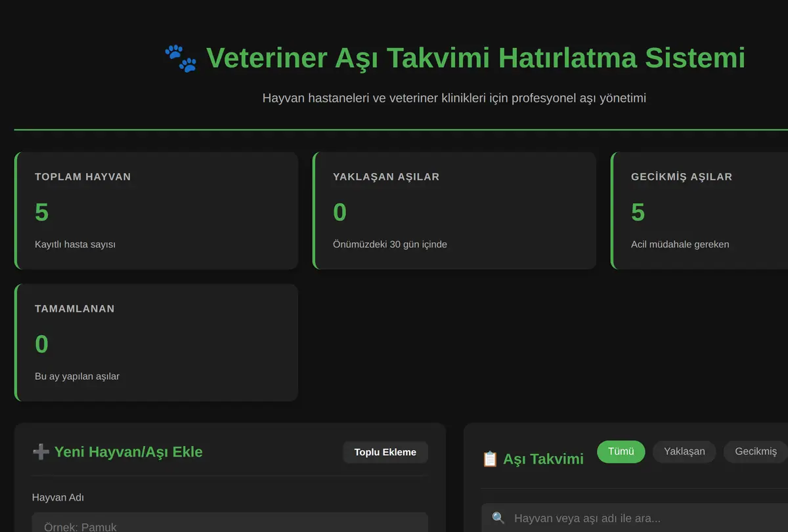
Task: Click the Veteriner Aşı Takvimi Hatırlatma Sistemi title
Action: click(476, 58)
